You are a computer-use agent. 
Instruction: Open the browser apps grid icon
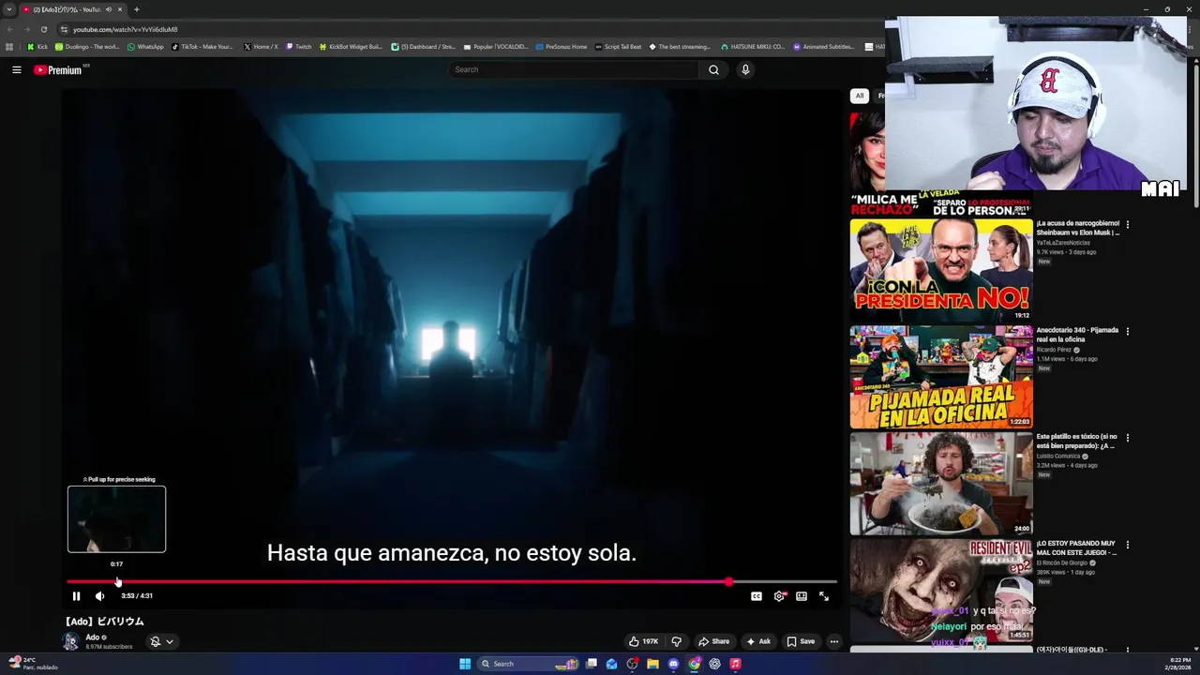[x=9, y=46]
